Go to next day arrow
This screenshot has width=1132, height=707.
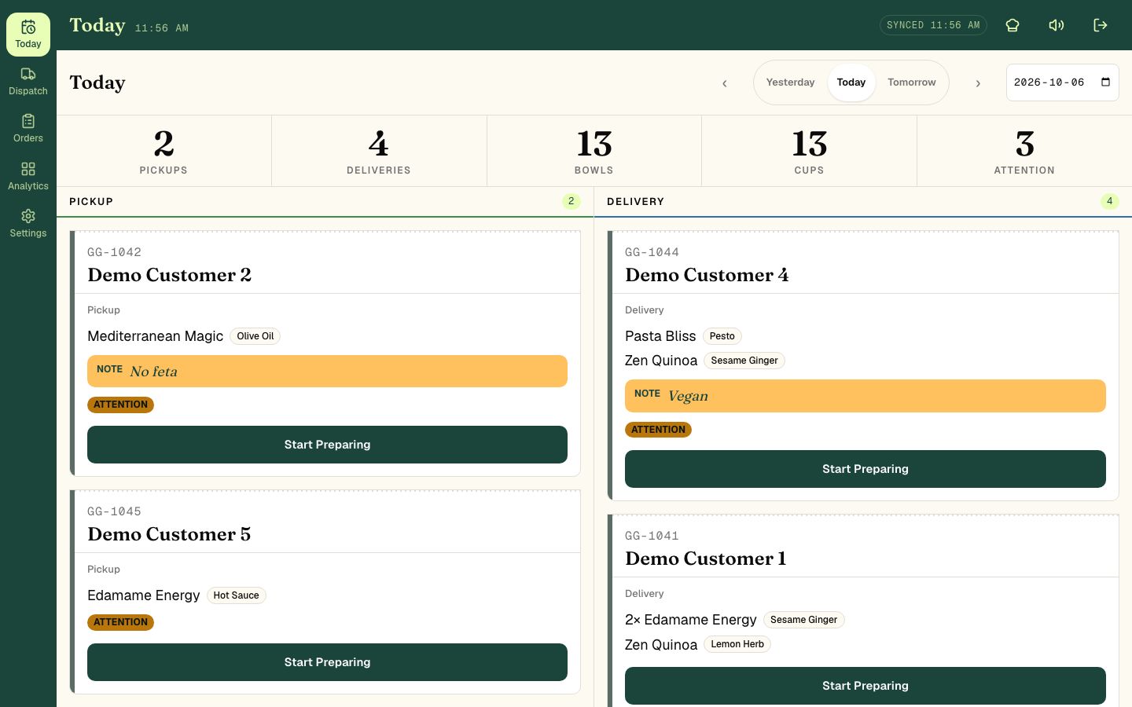[x=978, y=82]
